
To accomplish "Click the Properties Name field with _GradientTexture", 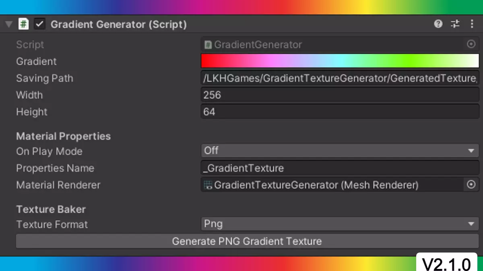I will click(340, 168).
